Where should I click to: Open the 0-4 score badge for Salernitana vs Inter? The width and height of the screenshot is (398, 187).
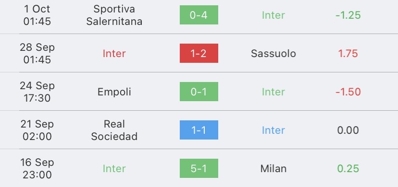(199, 15)
